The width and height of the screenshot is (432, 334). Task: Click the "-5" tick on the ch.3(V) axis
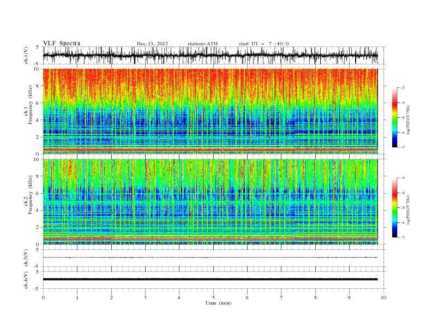pyautogui.click(x=37, y=266)
